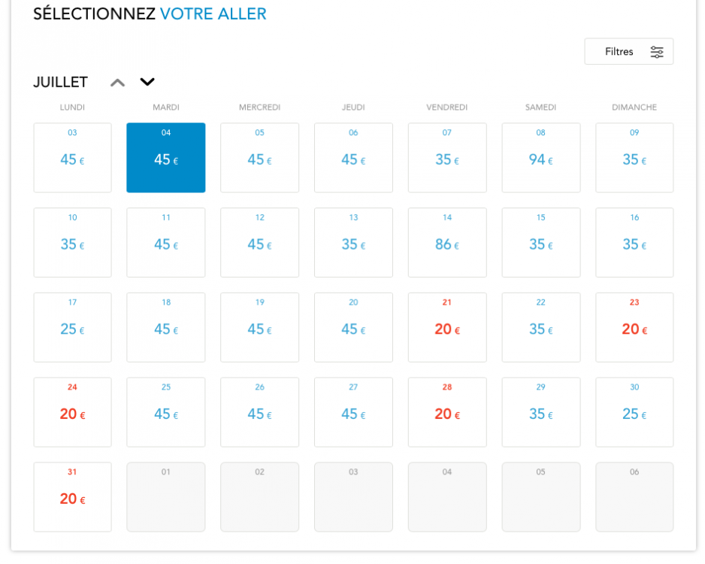Choose July 08 priced at 94 €
705x564 pixels.
pyautogui.click(x=541, y=158)
